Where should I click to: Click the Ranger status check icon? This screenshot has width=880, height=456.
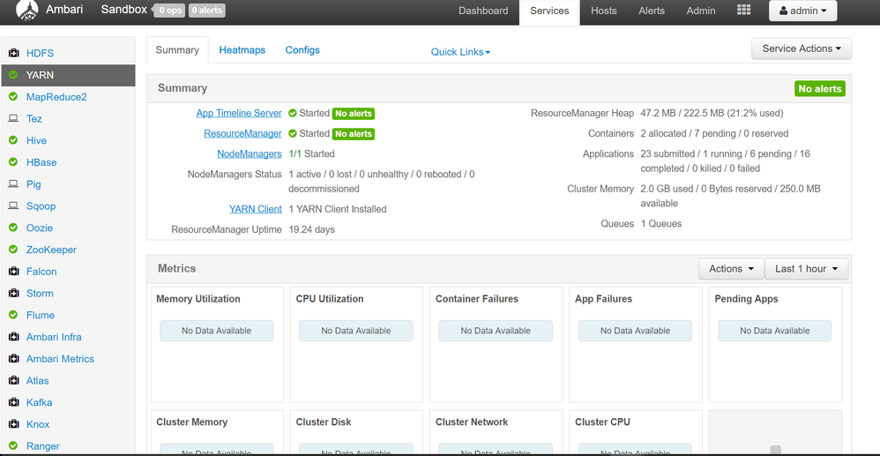click(x=13, y=446)
